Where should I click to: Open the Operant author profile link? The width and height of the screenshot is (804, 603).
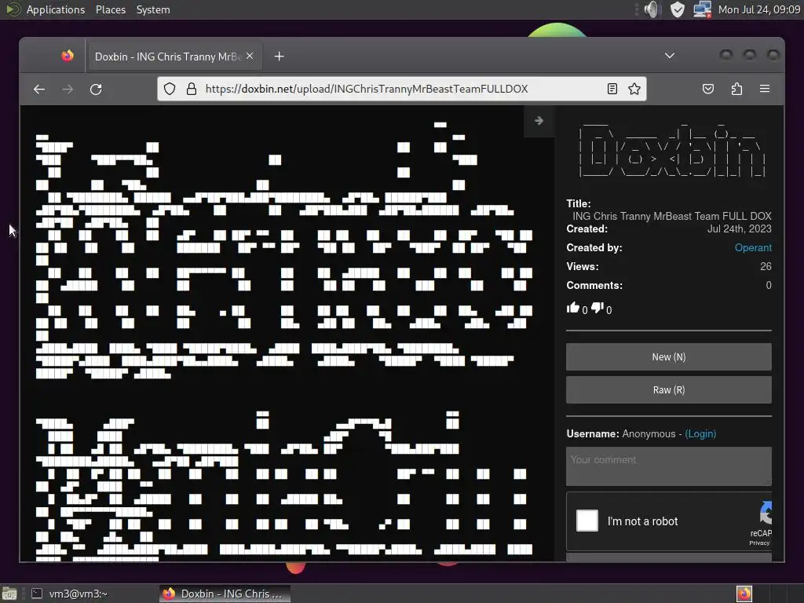(753, 247)
